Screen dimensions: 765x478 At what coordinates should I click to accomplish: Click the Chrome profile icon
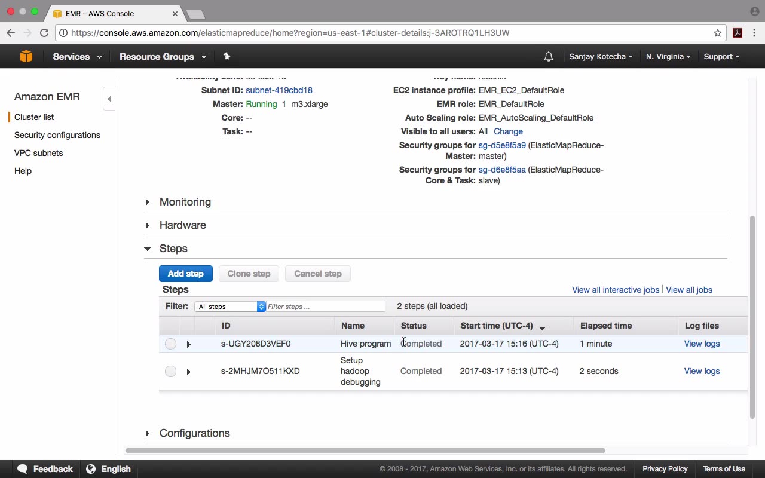point(754,11)
